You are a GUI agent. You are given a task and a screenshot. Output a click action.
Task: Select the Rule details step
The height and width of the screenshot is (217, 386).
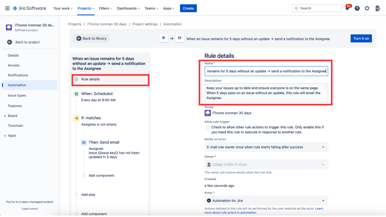point(110,79)
